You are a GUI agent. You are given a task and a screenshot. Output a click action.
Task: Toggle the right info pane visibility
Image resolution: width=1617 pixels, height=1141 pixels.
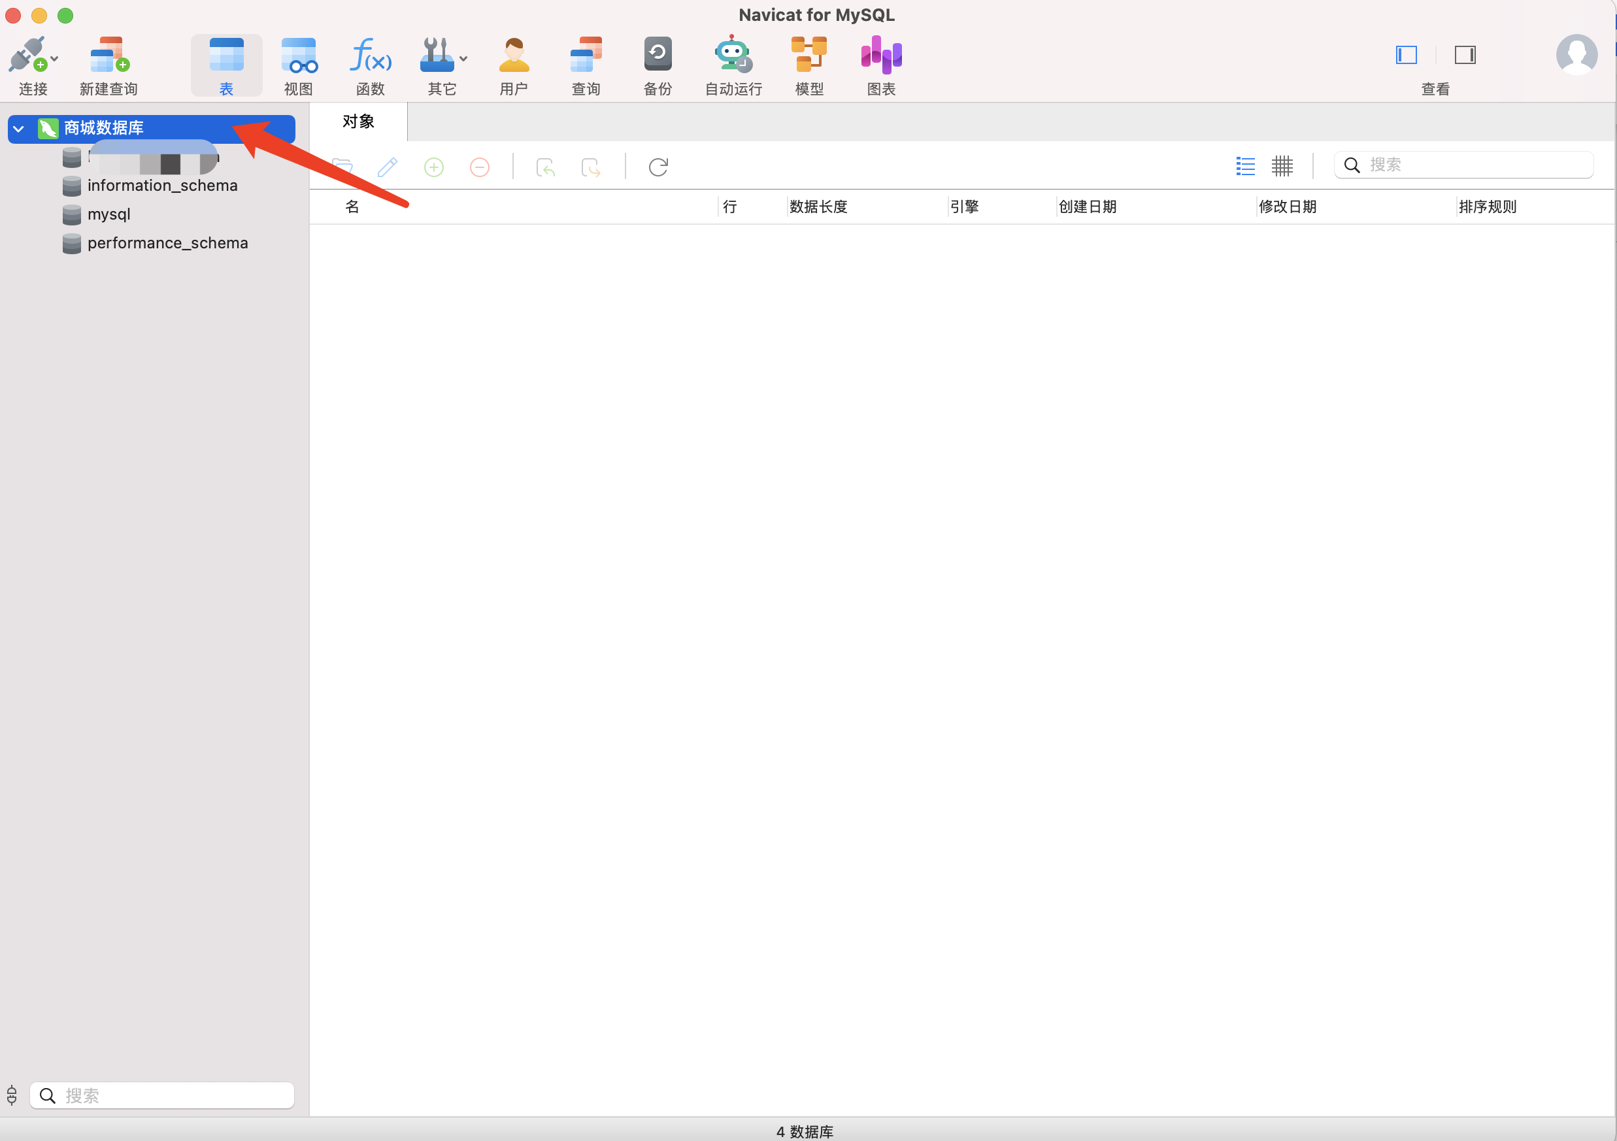(x=1465, y=55)
